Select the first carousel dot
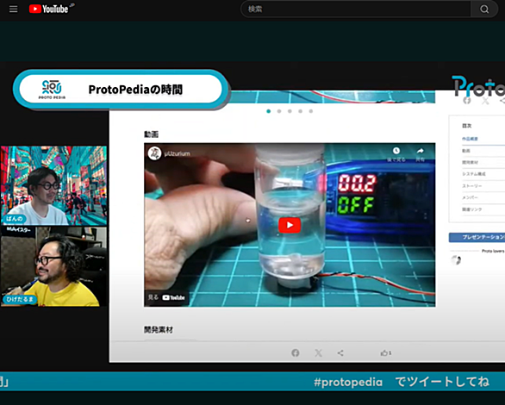 point(269,111)
